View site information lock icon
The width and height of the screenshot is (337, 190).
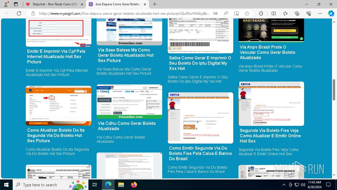pos(33,13)
